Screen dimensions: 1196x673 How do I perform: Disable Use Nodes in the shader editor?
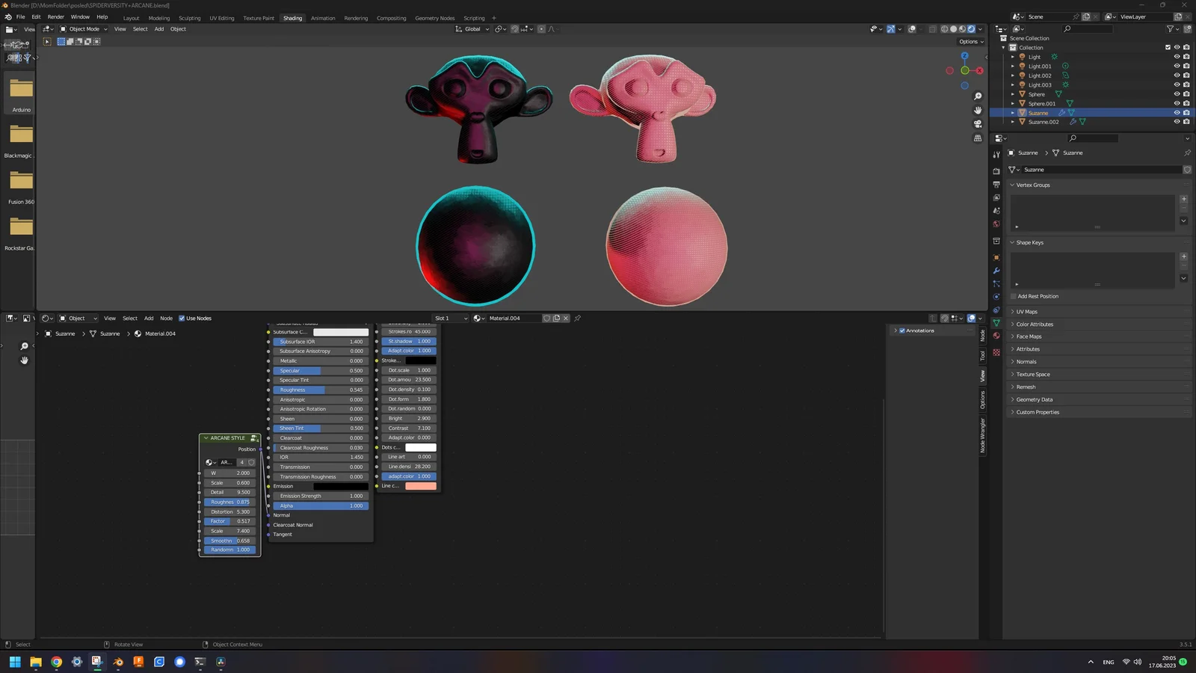tap(182, 318)
